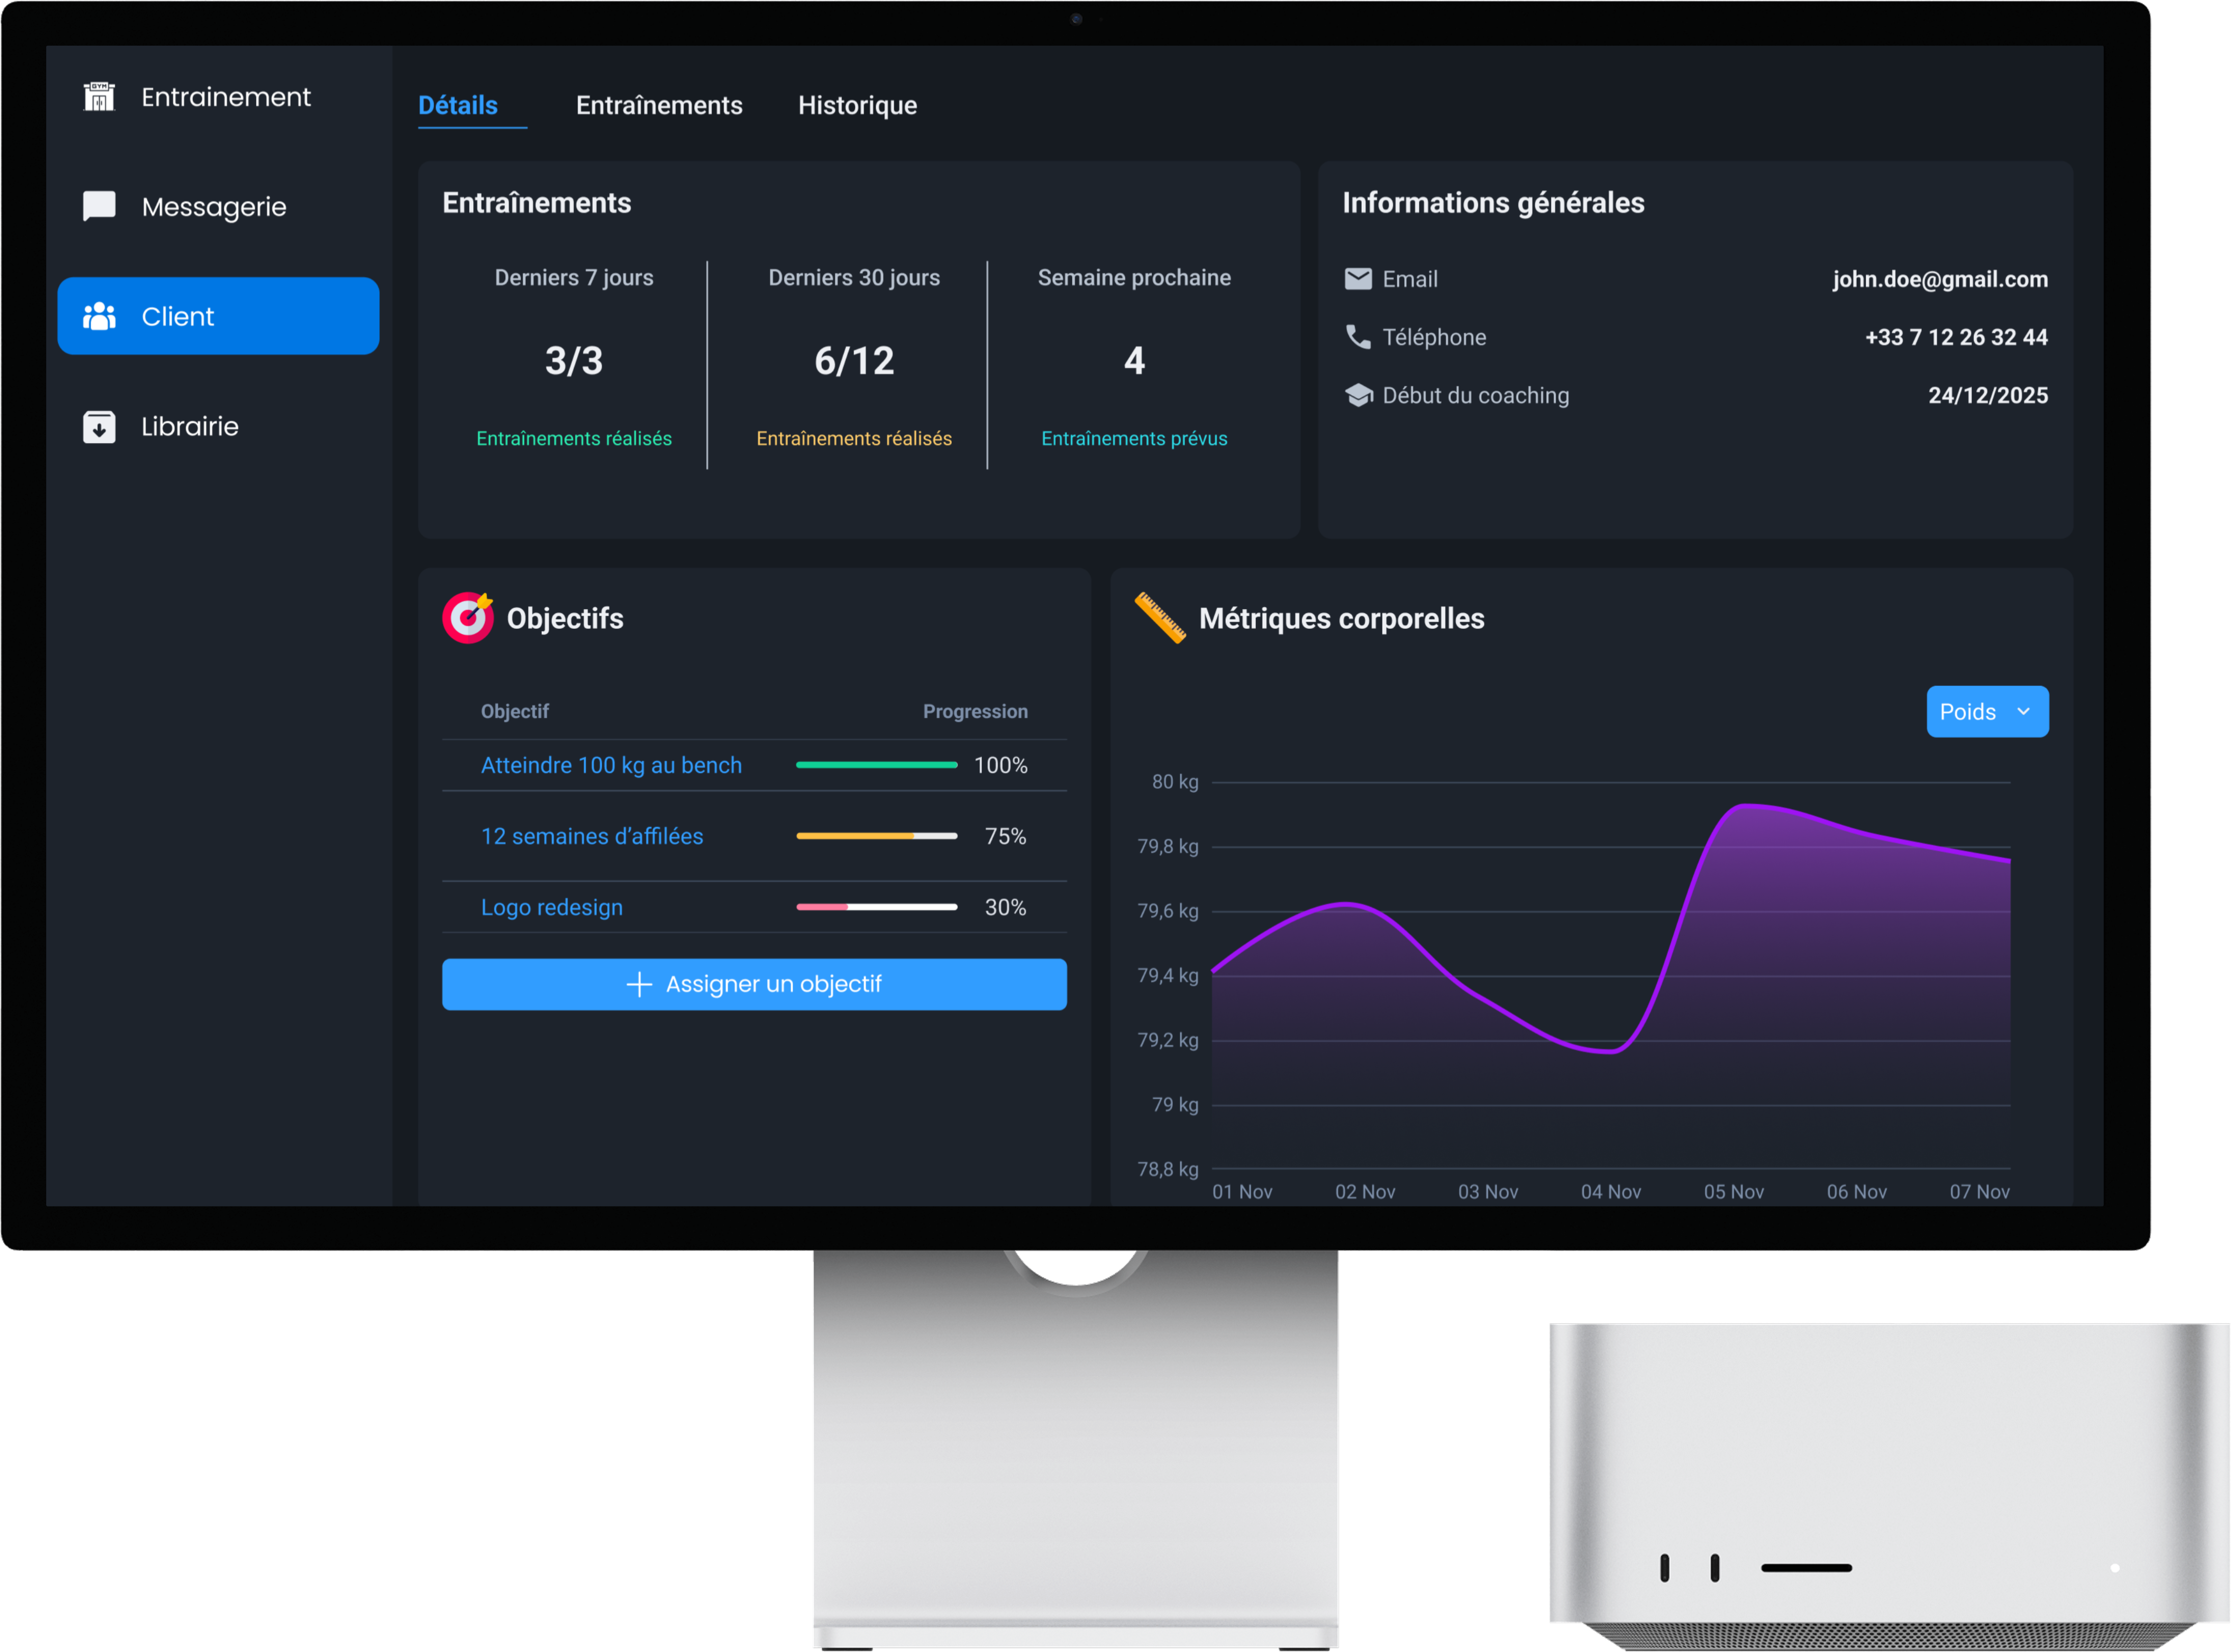
Task: Open Atteindre 100 kg au bench objective
Action: 611,765
